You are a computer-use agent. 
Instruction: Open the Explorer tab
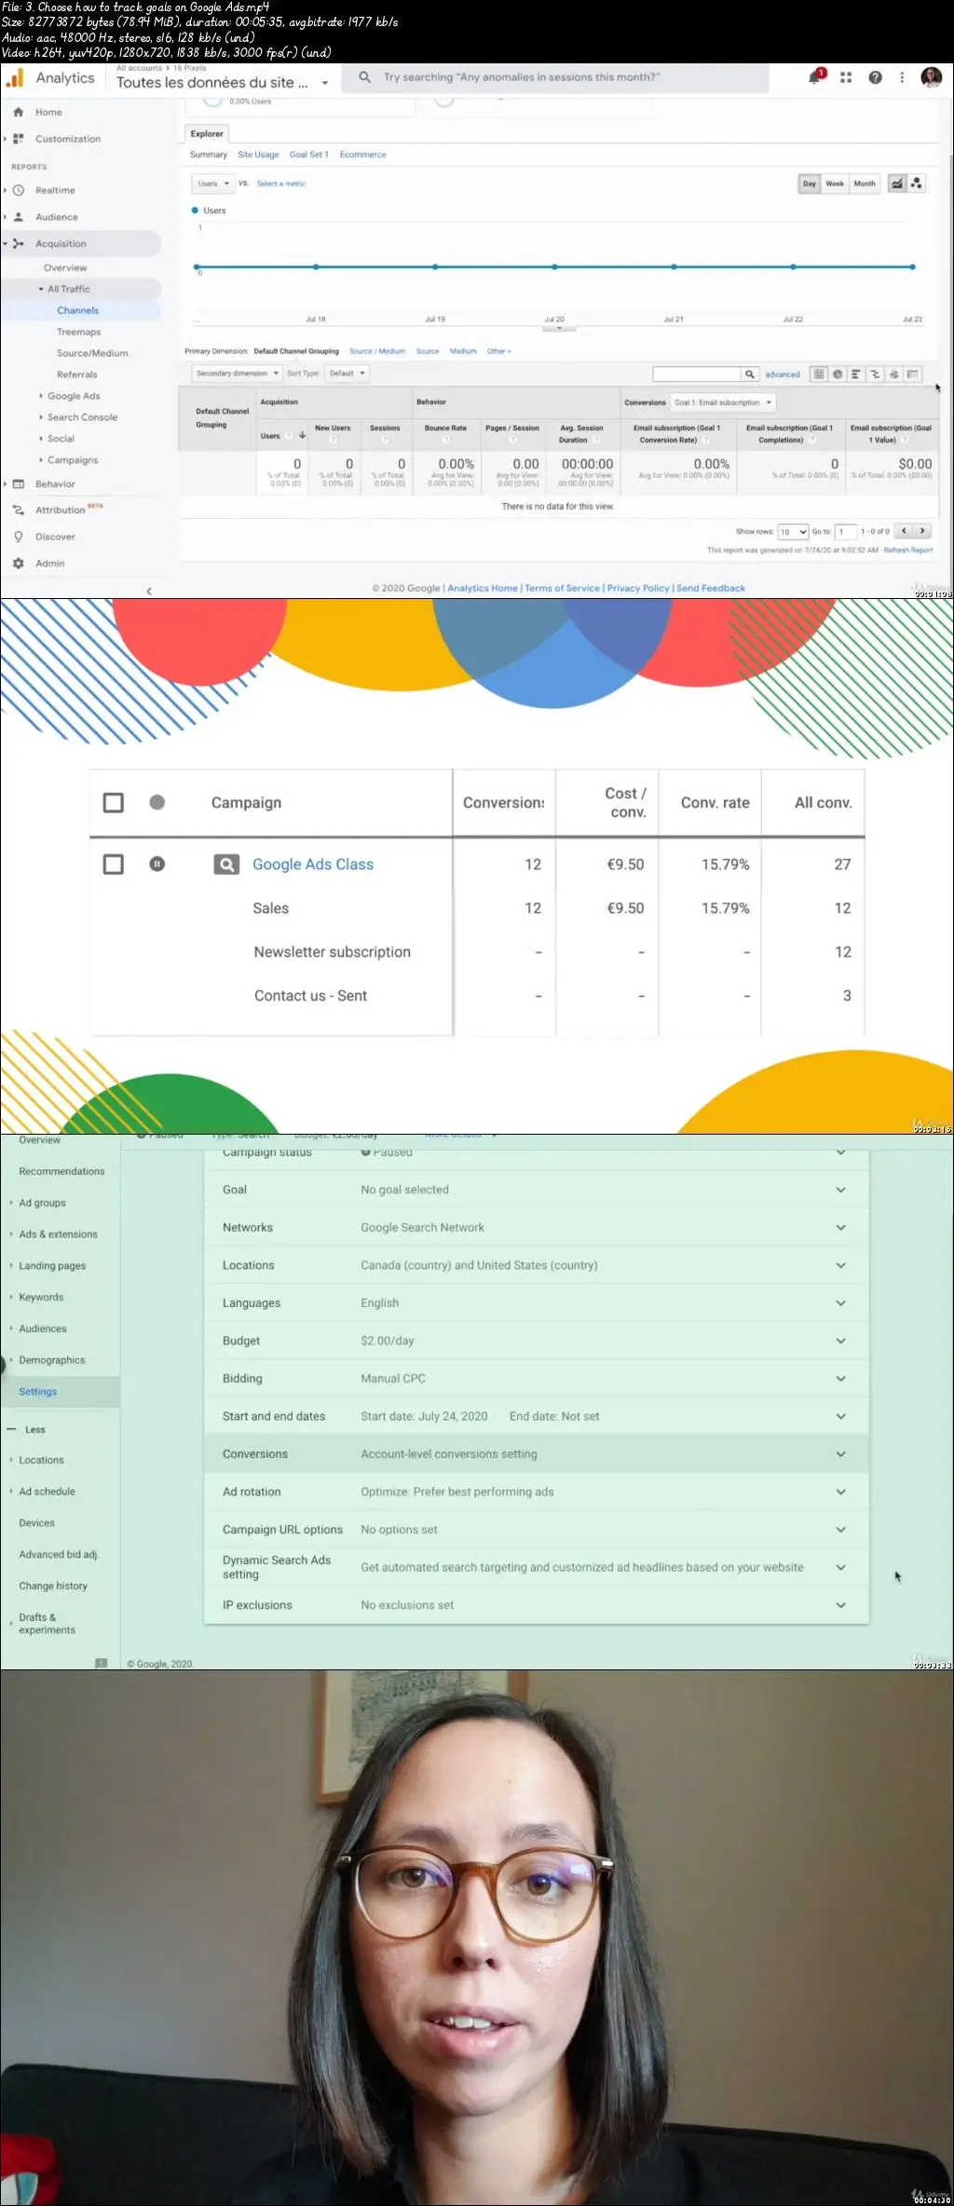(x=207, y=134)
